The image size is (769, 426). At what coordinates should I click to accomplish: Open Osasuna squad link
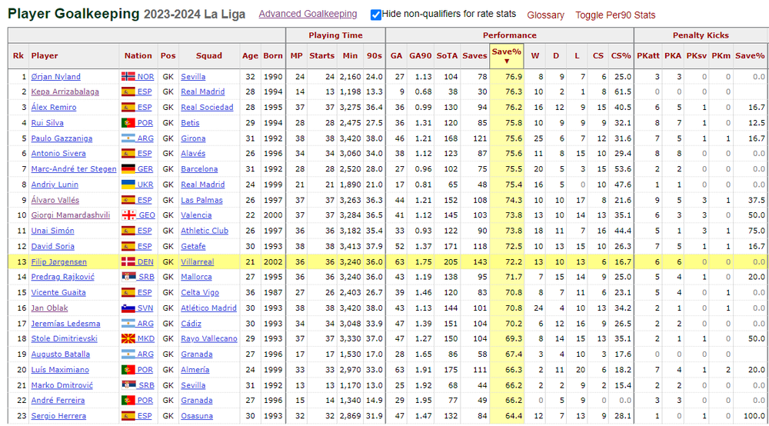click(x=197, y=416)
